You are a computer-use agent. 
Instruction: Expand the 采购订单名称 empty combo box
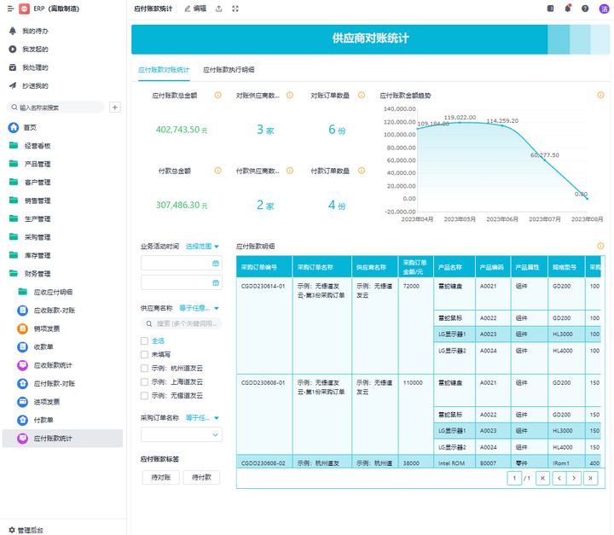click(181, 434)
